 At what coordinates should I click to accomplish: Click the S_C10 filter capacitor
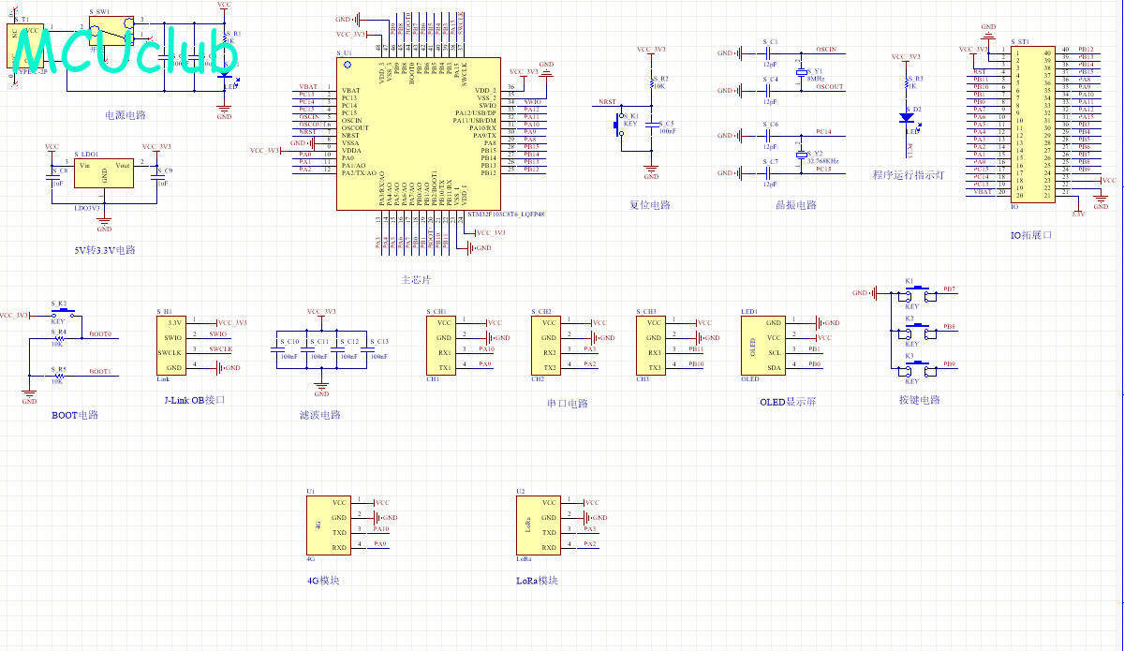click(x=277, y=350)
